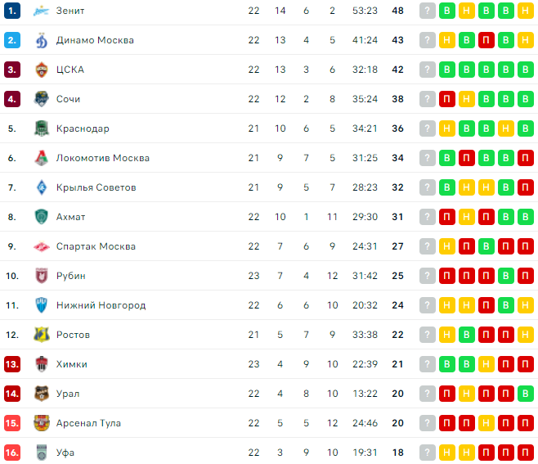
Task: Click Zenit's 48 points value
Action: tap(399, 11)
